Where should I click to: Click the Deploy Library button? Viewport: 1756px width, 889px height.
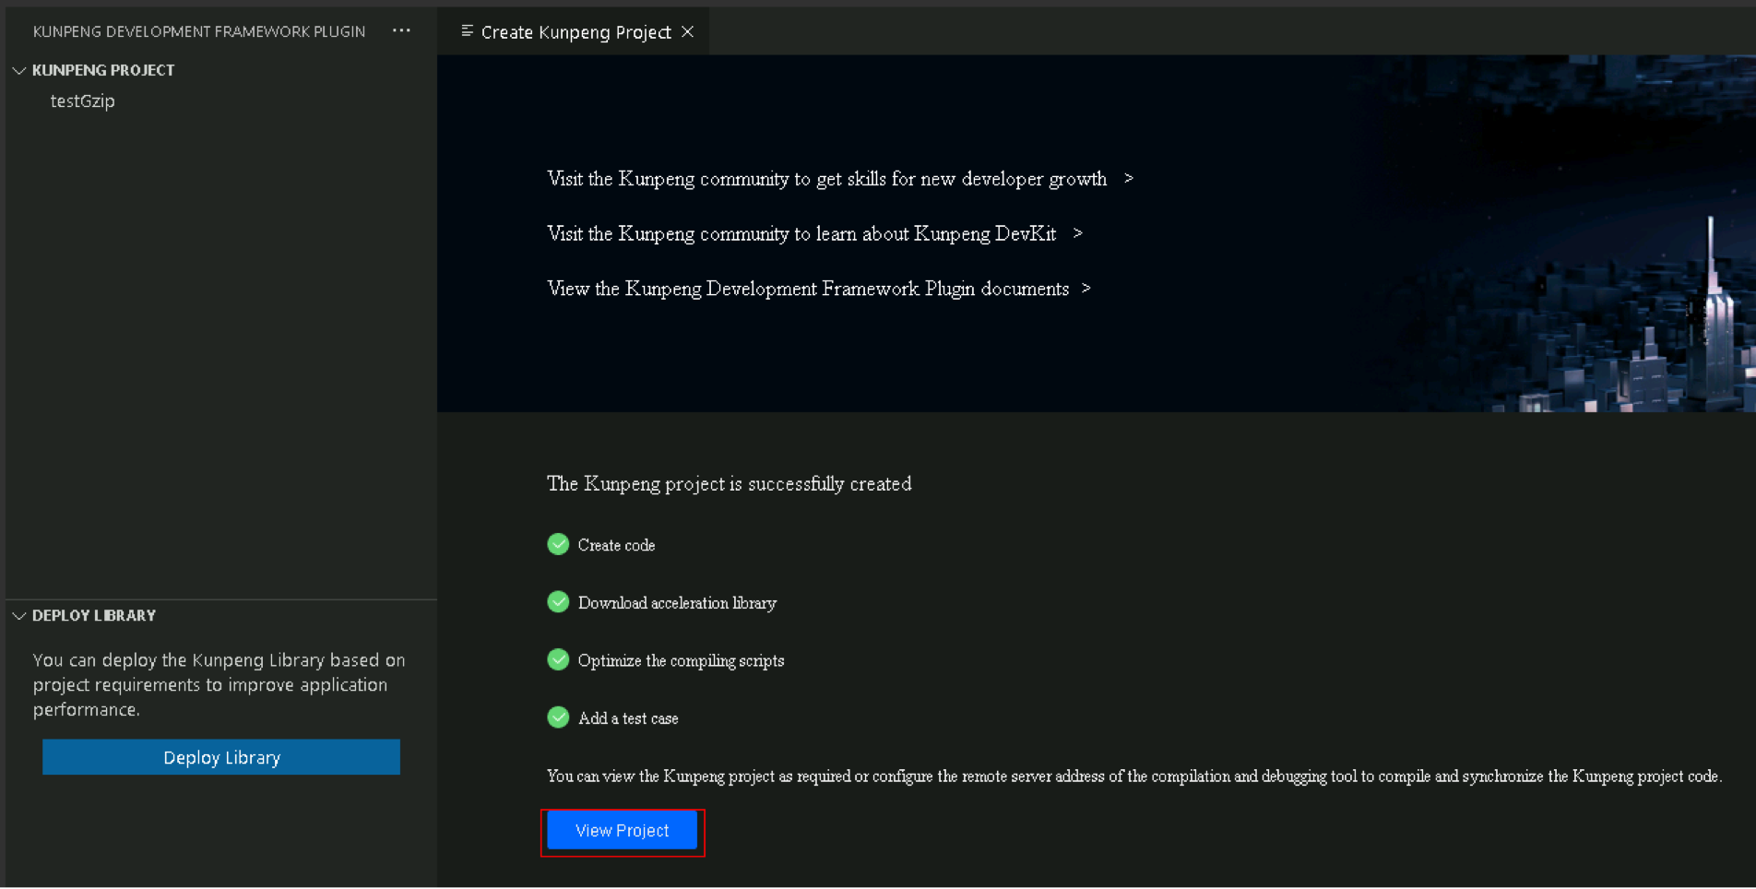coord(221,757)
